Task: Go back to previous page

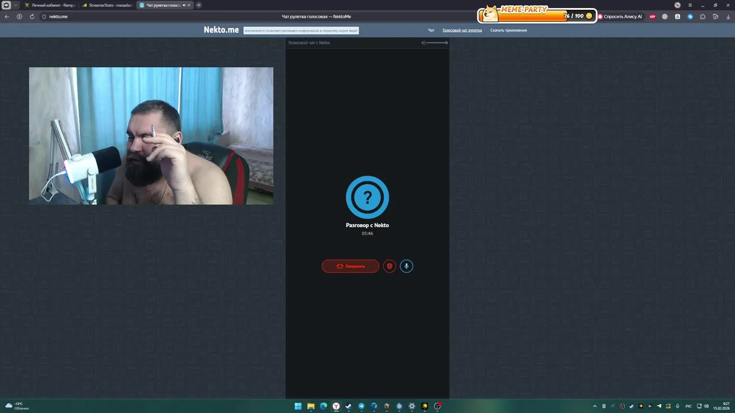Action: click(x=7, y=17)
